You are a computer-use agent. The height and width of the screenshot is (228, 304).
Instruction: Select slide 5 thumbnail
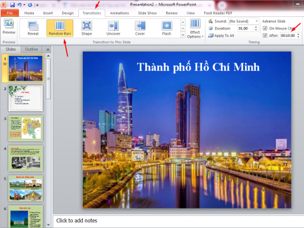pos(26,188)
